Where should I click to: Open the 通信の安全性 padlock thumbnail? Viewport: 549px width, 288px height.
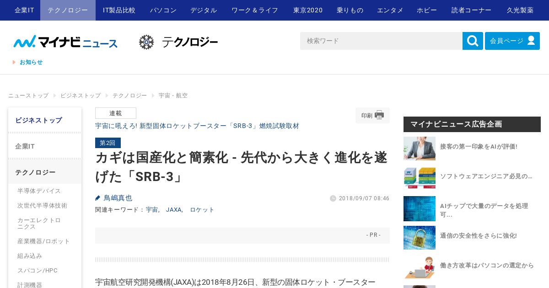coord(420,238)
